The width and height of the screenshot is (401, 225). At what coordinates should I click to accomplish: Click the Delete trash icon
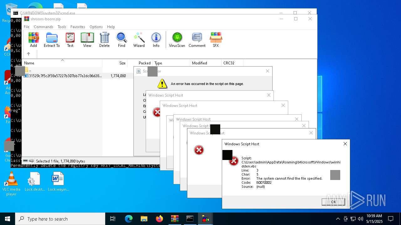pos(104,40)
